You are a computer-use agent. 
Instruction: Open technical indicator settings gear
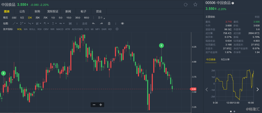tap(117, 29)
